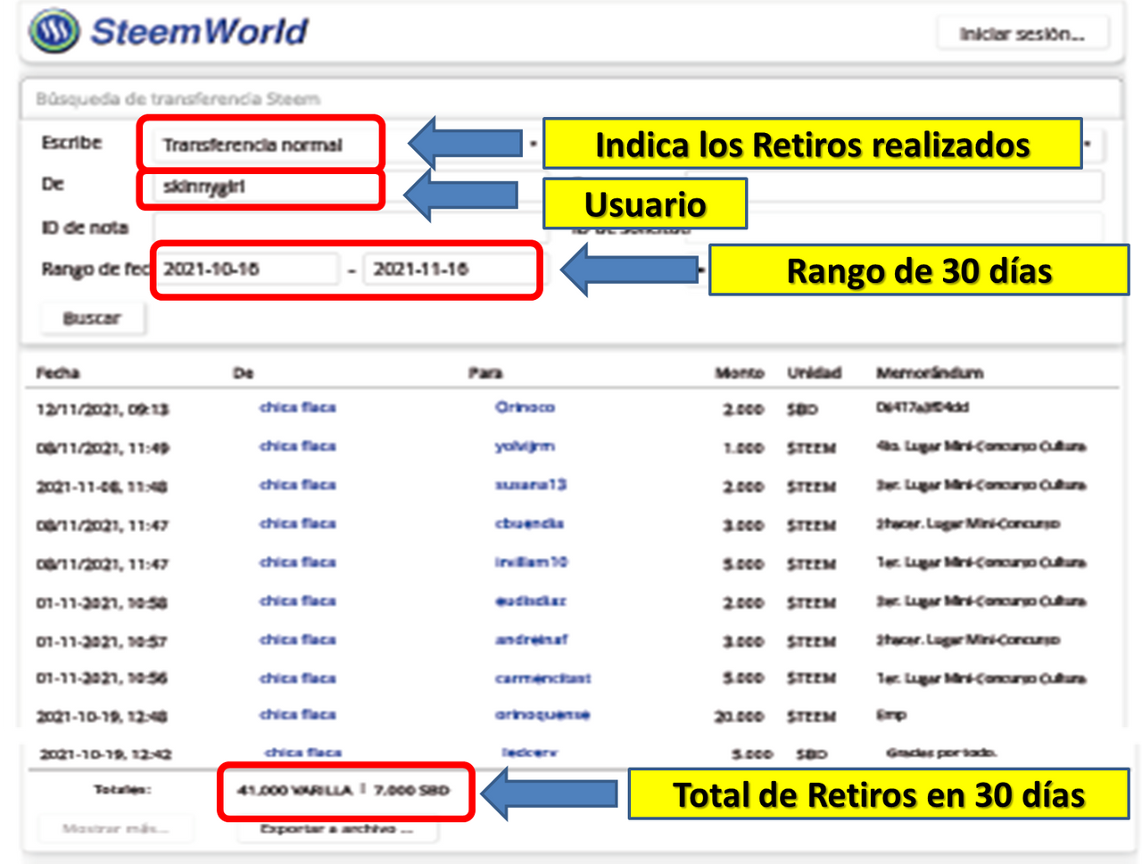
Task: Select date cell 01-11-2021, 10:57
Action: [x=102, y=642]
